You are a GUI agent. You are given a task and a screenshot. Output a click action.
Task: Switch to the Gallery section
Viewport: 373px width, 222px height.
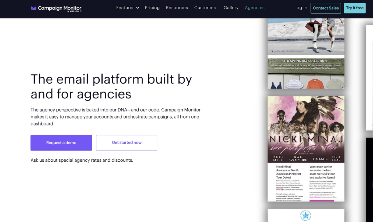[x=231, y=8]
